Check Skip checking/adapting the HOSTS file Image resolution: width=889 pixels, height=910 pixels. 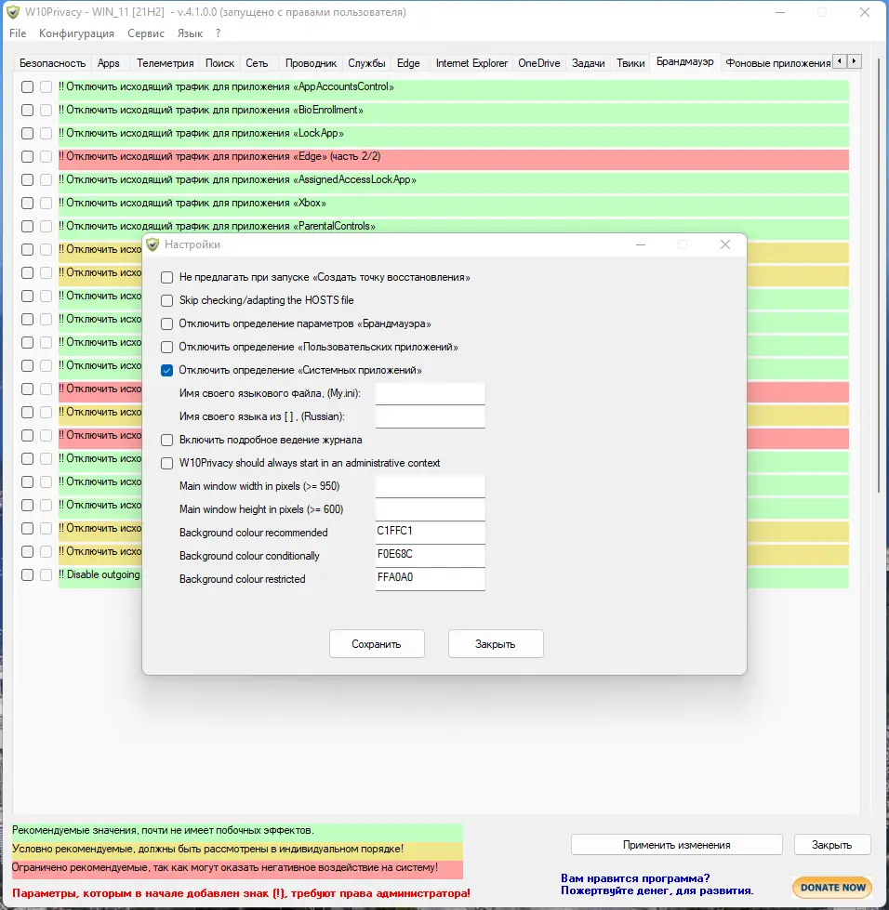pyautogui.click(x=167, y=300)
